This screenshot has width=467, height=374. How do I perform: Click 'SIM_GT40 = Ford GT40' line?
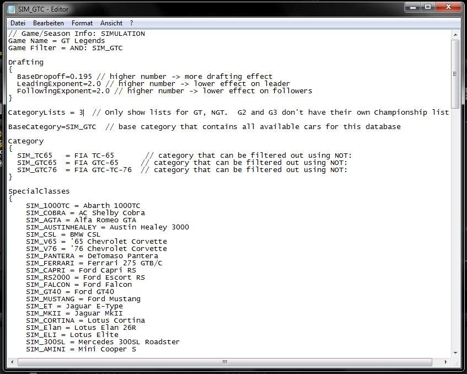tap(70, 291)
